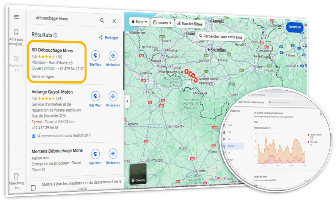Open the Calques layers thumbnail
336x203 pixels.
point(138,174)
